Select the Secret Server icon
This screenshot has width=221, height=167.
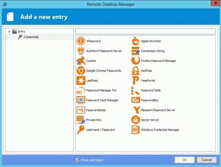click(135, 120)
